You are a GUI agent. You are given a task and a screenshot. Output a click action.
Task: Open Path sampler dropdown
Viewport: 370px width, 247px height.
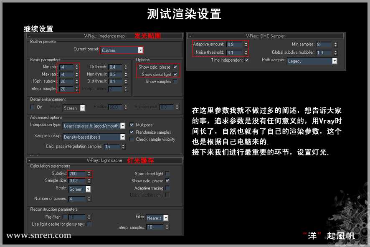(312, 61)
